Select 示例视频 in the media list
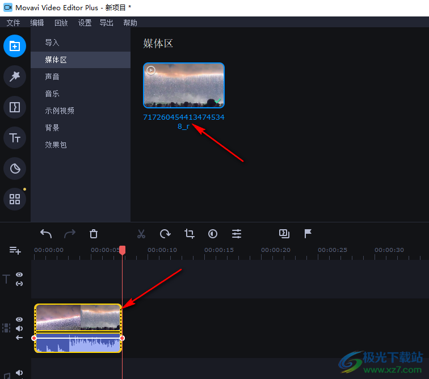 click(60, 111)
